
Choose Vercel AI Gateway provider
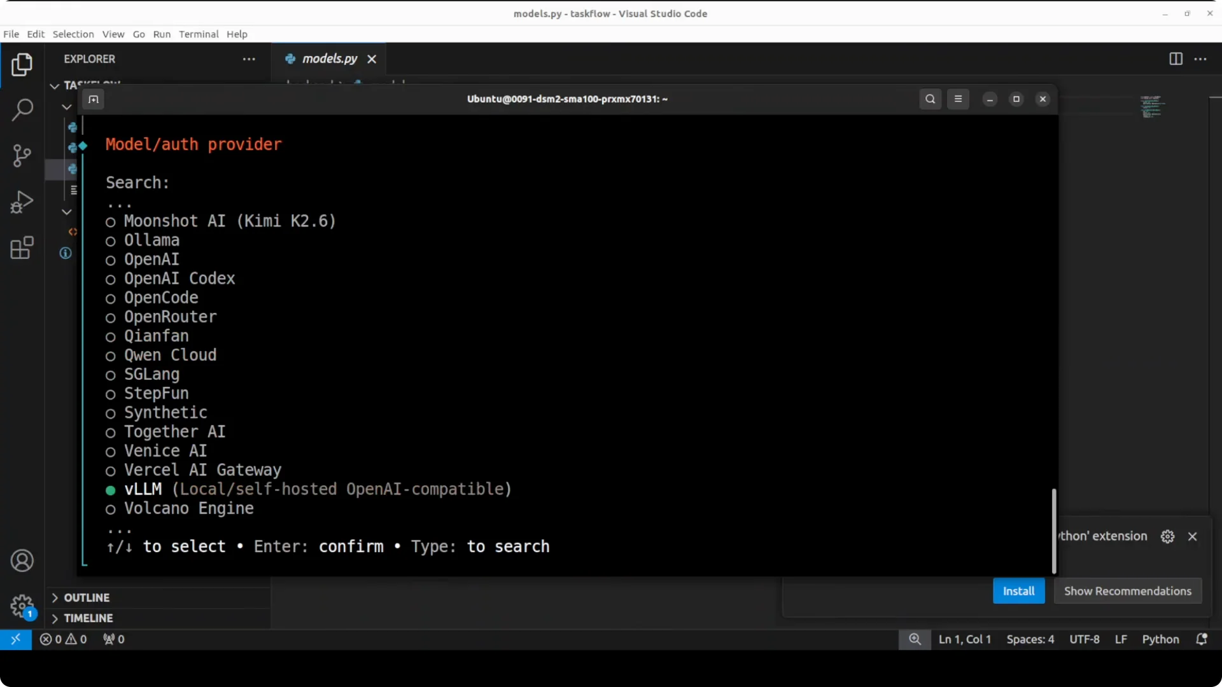click(193, 470)
